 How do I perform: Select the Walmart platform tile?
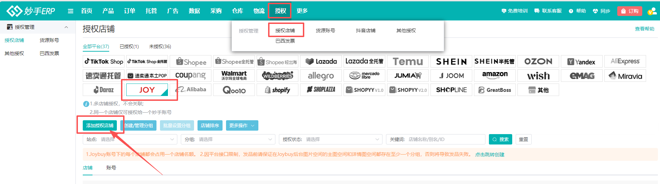point(234,76)
